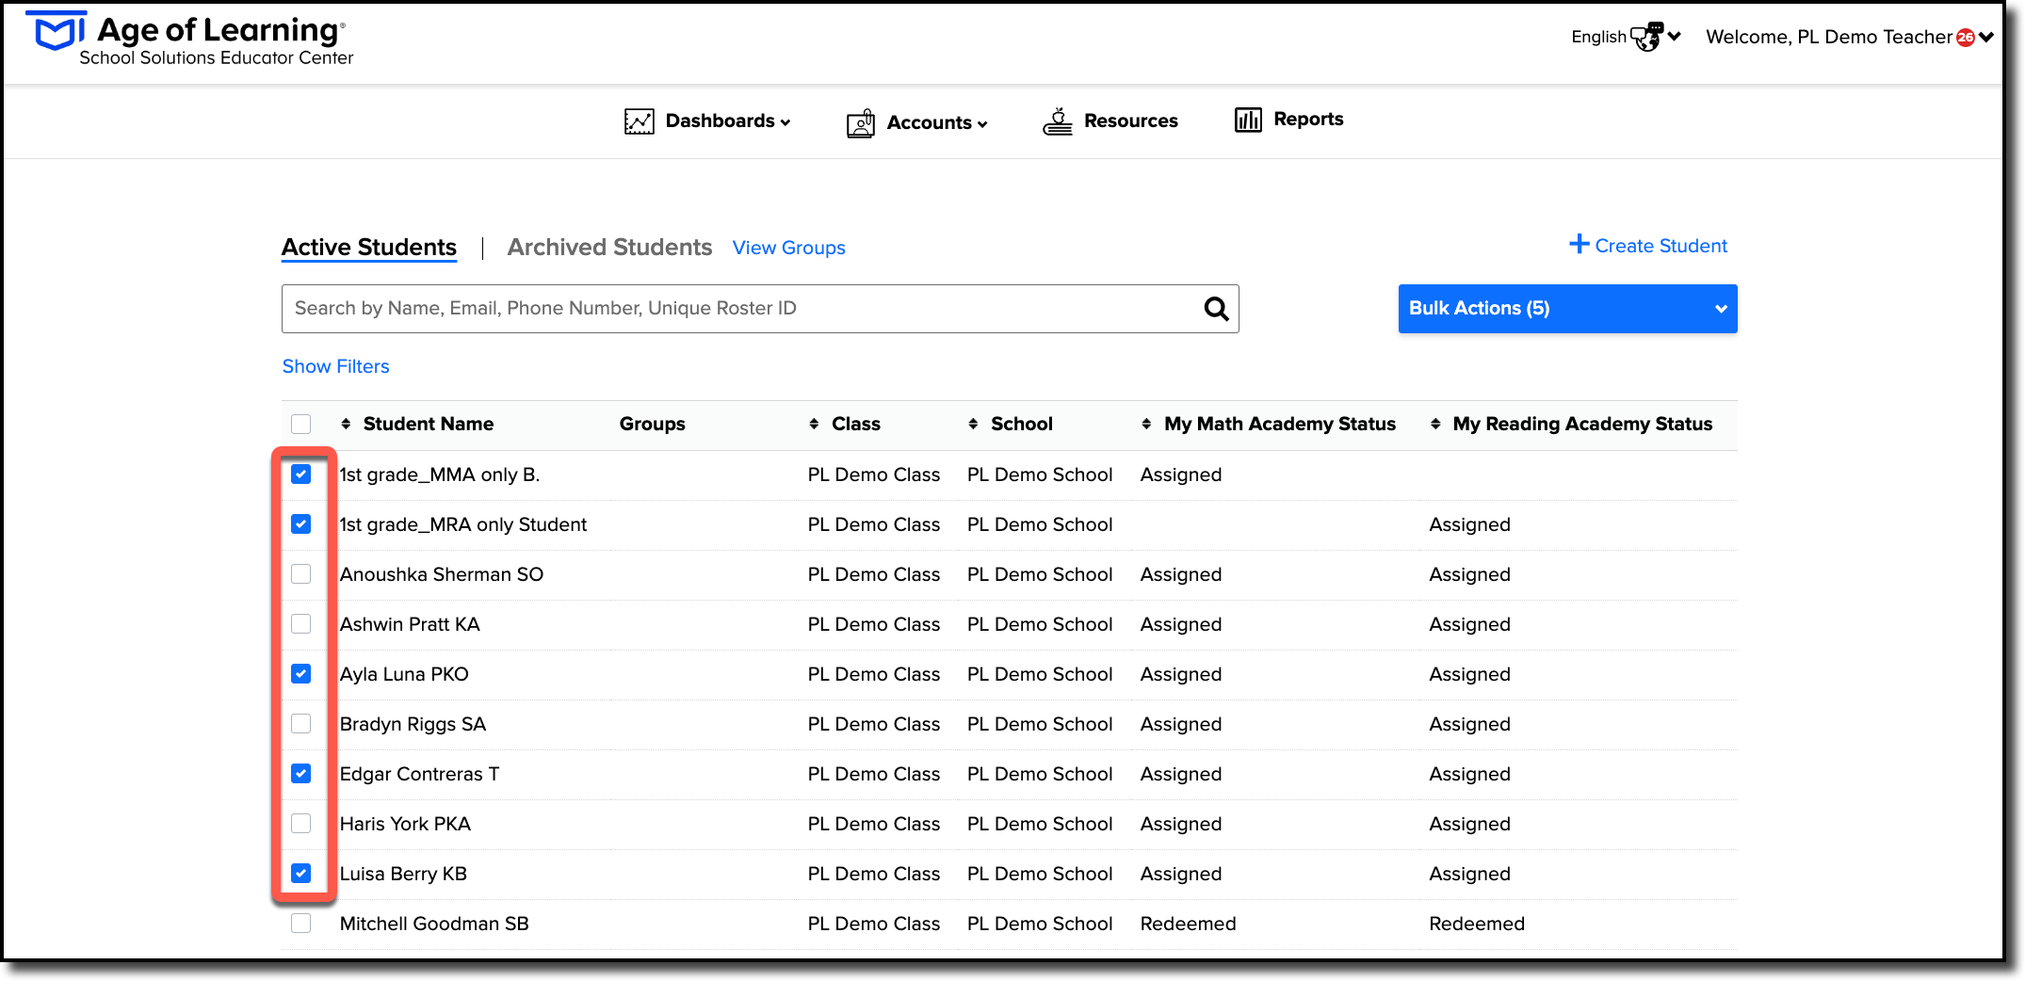Click student name Mitchell Goodman SB
The width and height of the screenshot is (2025, 981).
434,924
